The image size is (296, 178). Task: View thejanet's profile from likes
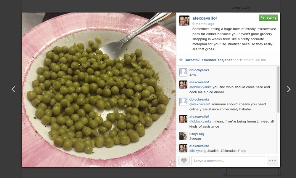coord(225,60)
